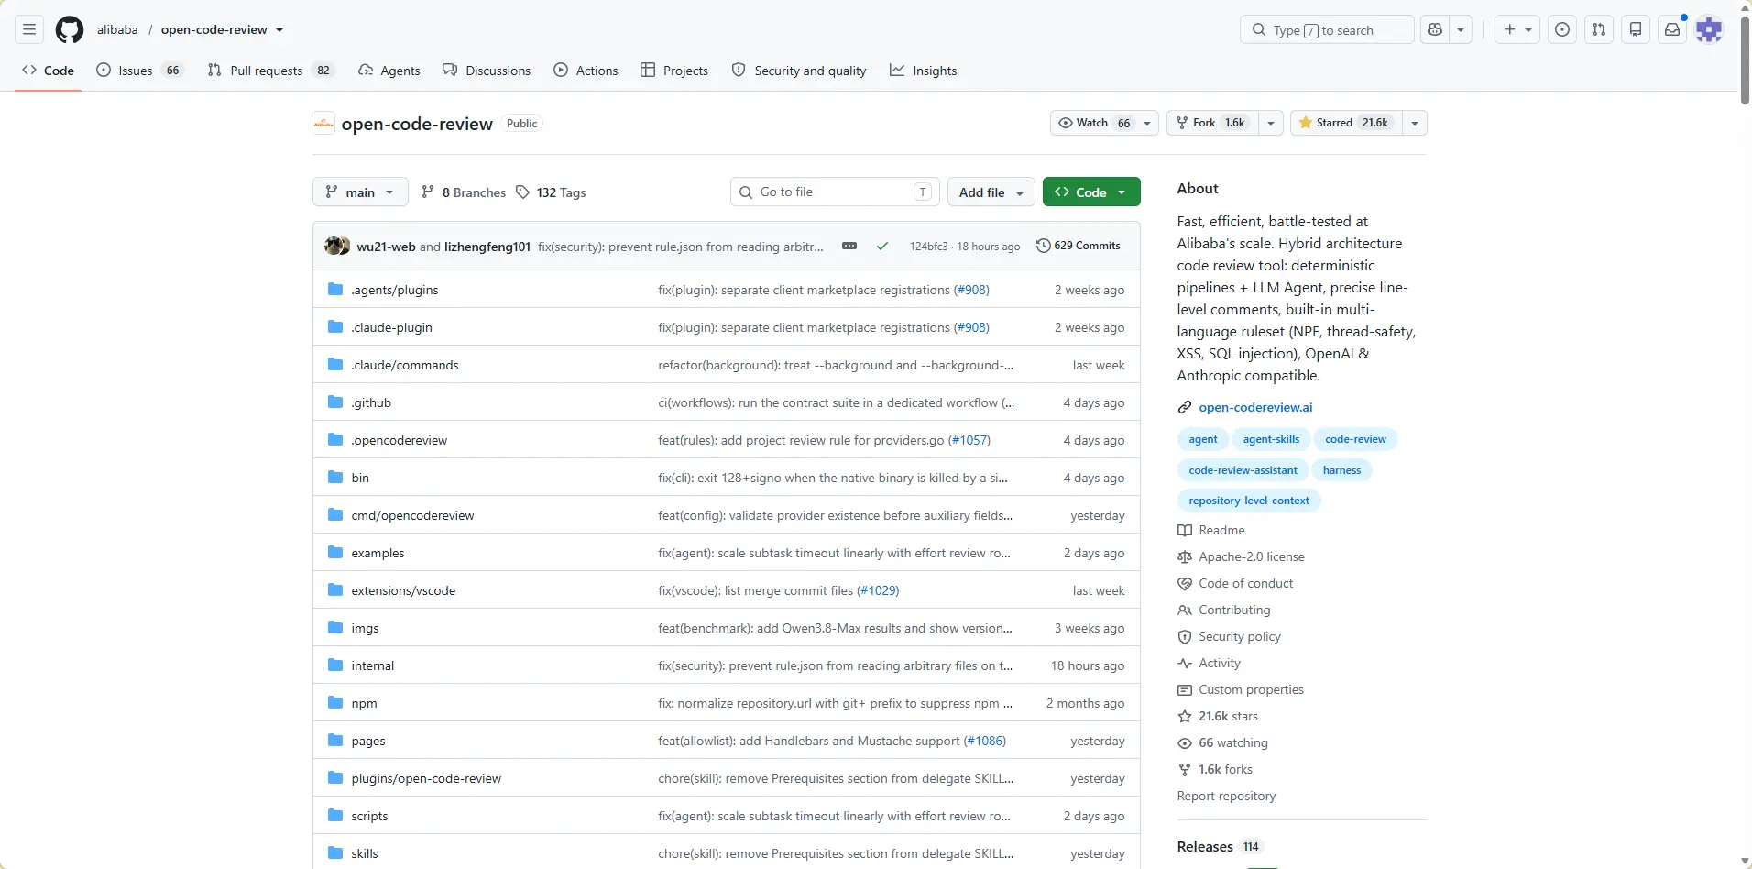Open user avatar profile menu

[1709, 29]
